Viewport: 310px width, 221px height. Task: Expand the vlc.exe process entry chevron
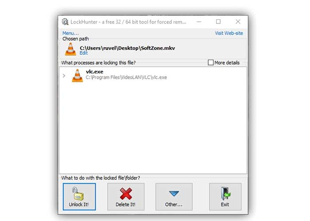(x=64, y=76)
